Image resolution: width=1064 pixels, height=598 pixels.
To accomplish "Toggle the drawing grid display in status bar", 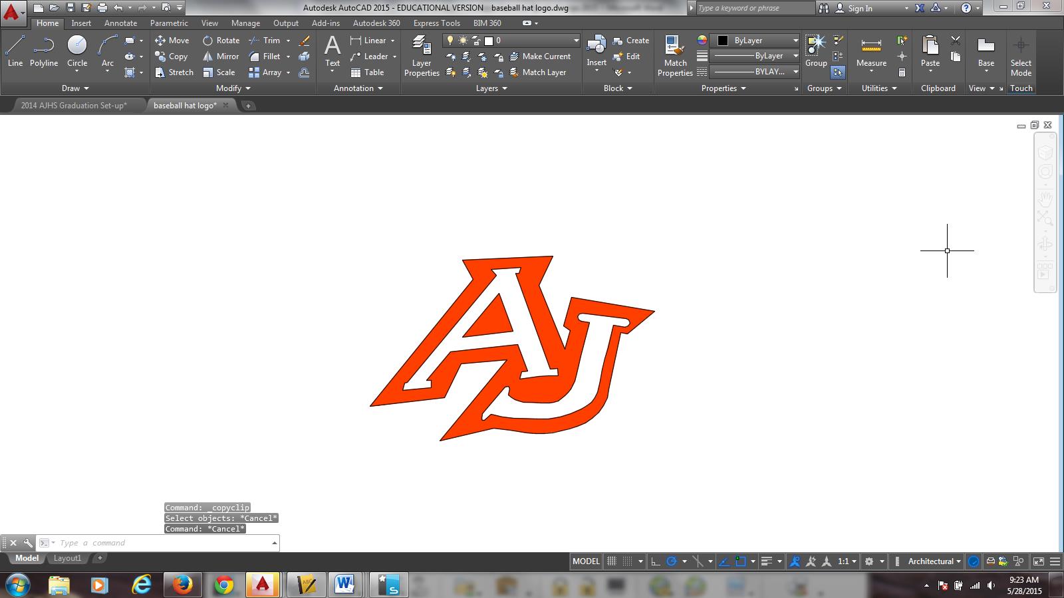I will 612,561.
